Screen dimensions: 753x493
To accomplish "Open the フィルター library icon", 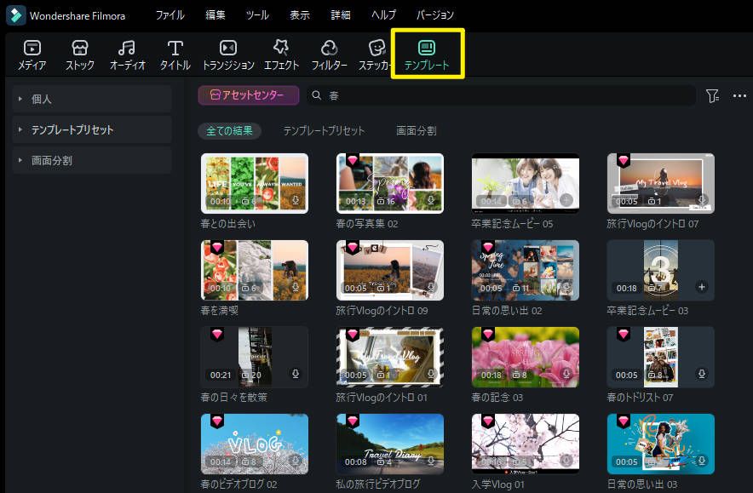I will click(x=329, y=54).
